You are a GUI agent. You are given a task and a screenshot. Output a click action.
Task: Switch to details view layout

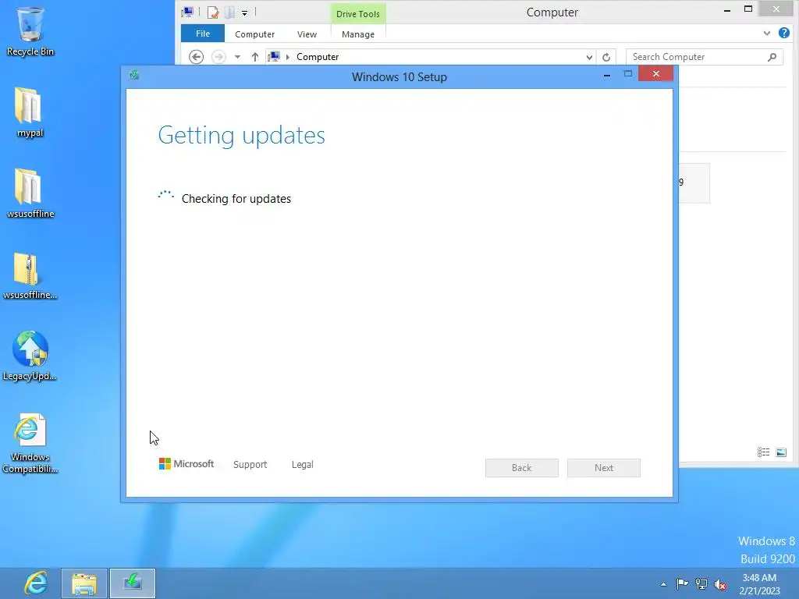tap(763, 452)
